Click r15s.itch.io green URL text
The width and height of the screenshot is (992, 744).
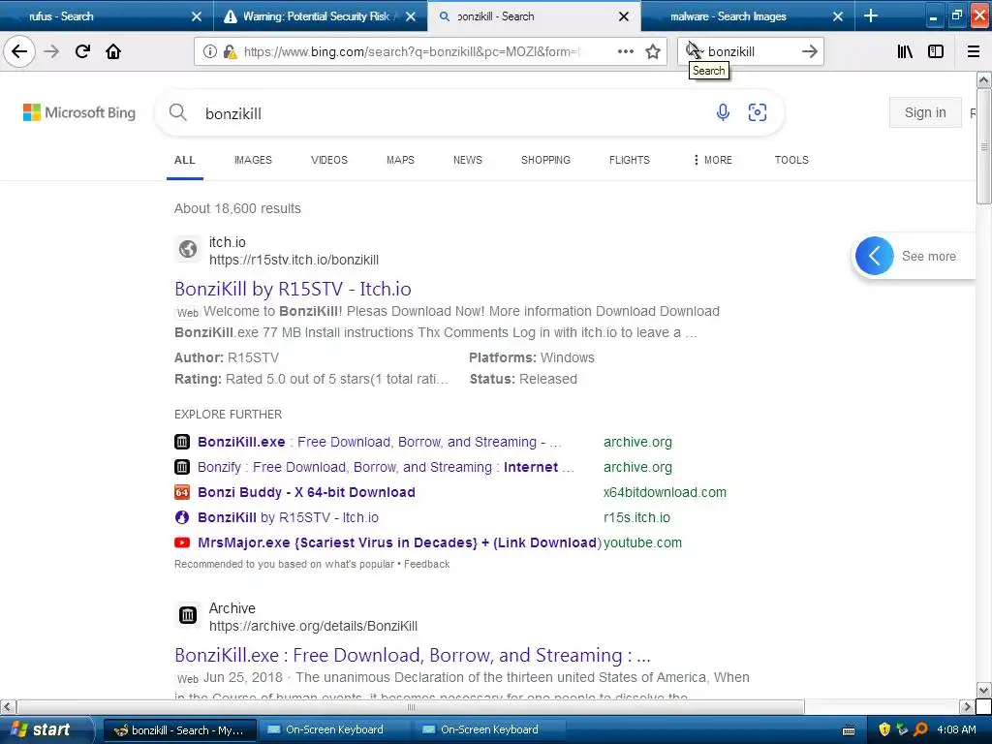click(636, 517)
